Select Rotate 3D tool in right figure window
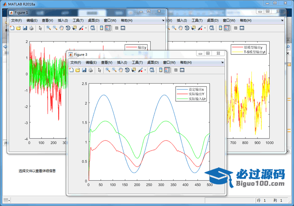Viewport: 294px width, 206px height. (187, 28)
